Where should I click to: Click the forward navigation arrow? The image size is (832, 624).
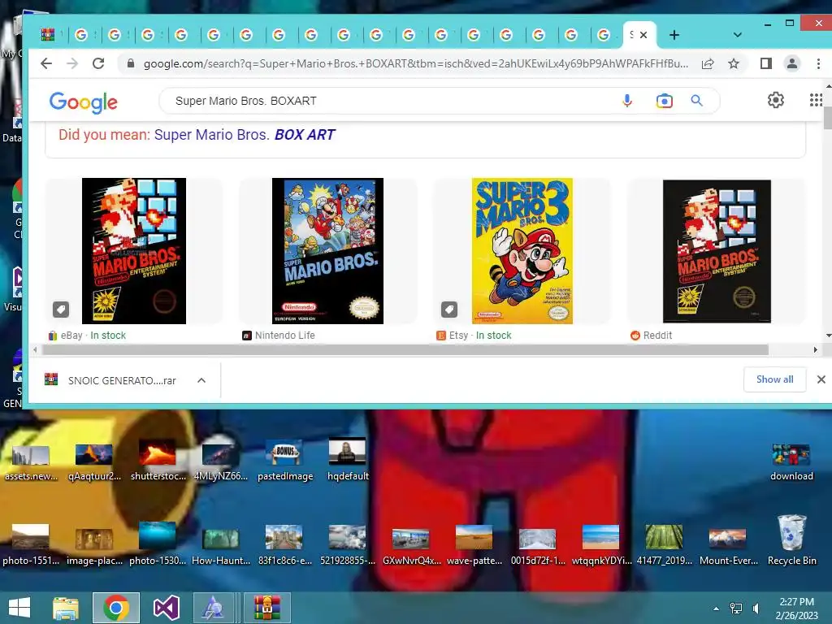tap(72, 63)
